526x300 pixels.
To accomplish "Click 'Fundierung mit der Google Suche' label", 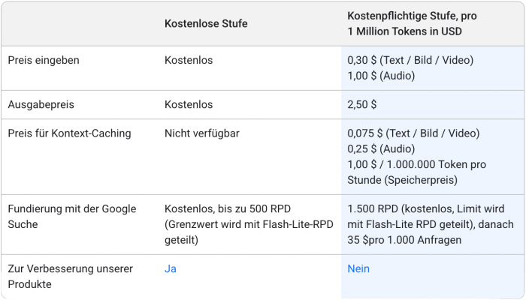I will [72, 217].
